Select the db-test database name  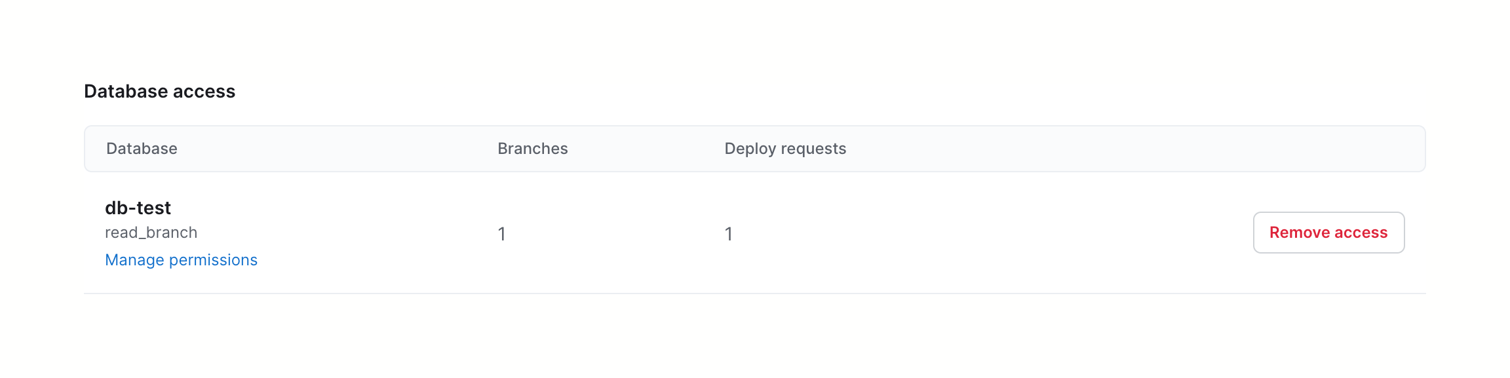click(x=138, y=208)
